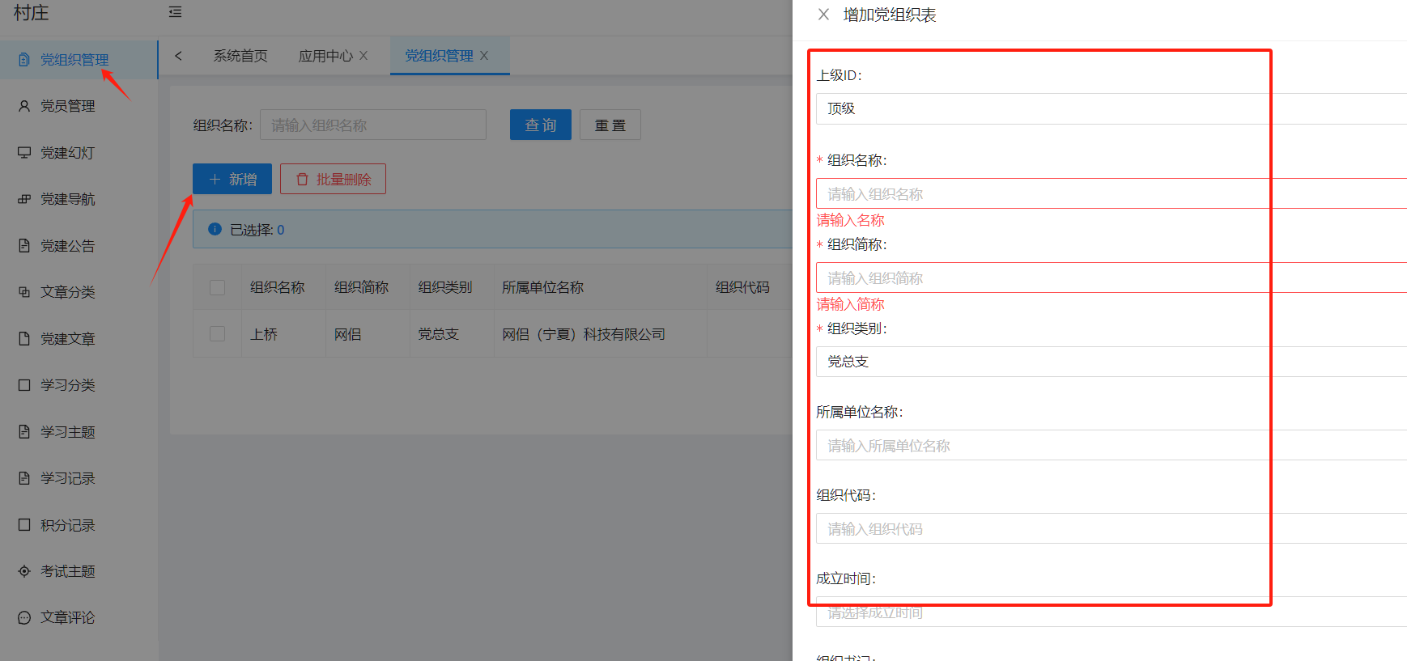Click the sidebar collapse menu icon
The height and width of the screenshot is (661, 1407).
coord(175,12)
